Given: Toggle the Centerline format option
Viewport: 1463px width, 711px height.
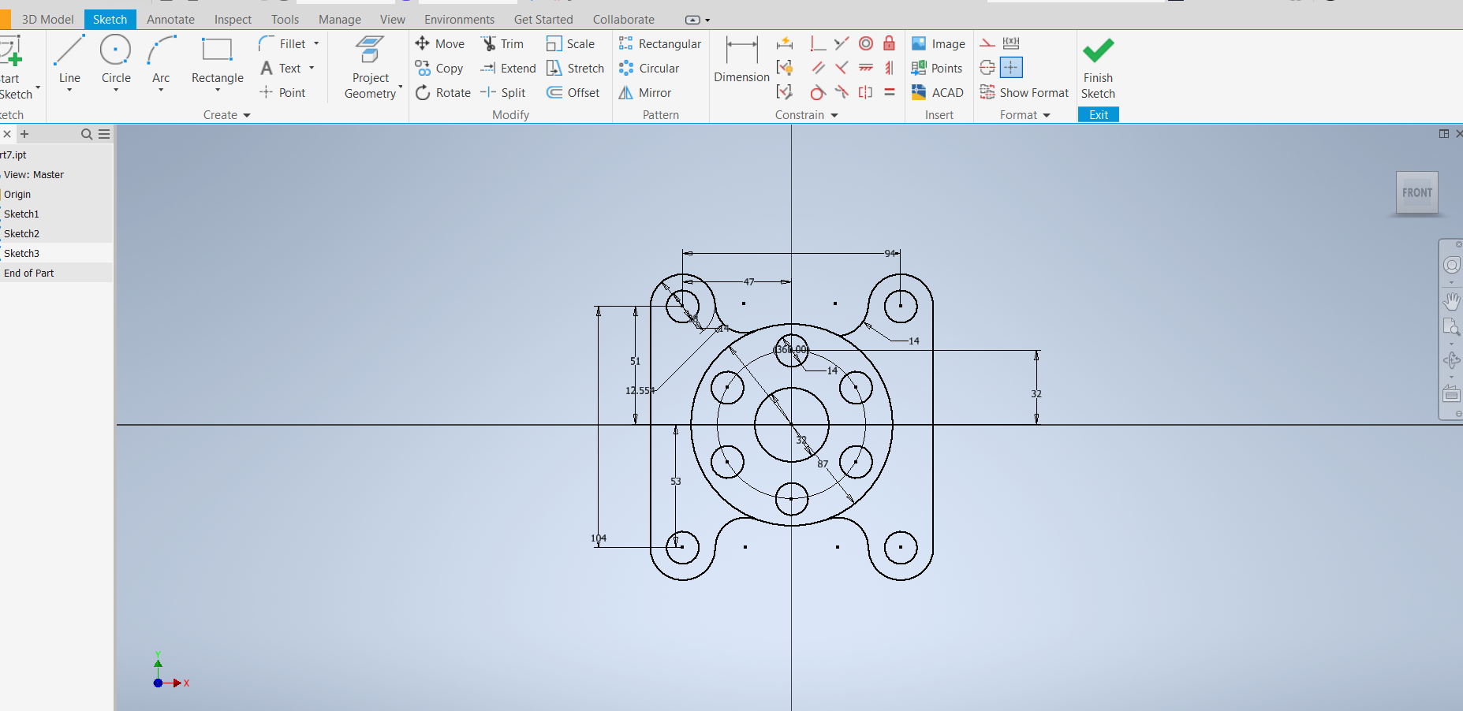Looking at the screenshot, I should pyautogui.click(x=987, y=68).
